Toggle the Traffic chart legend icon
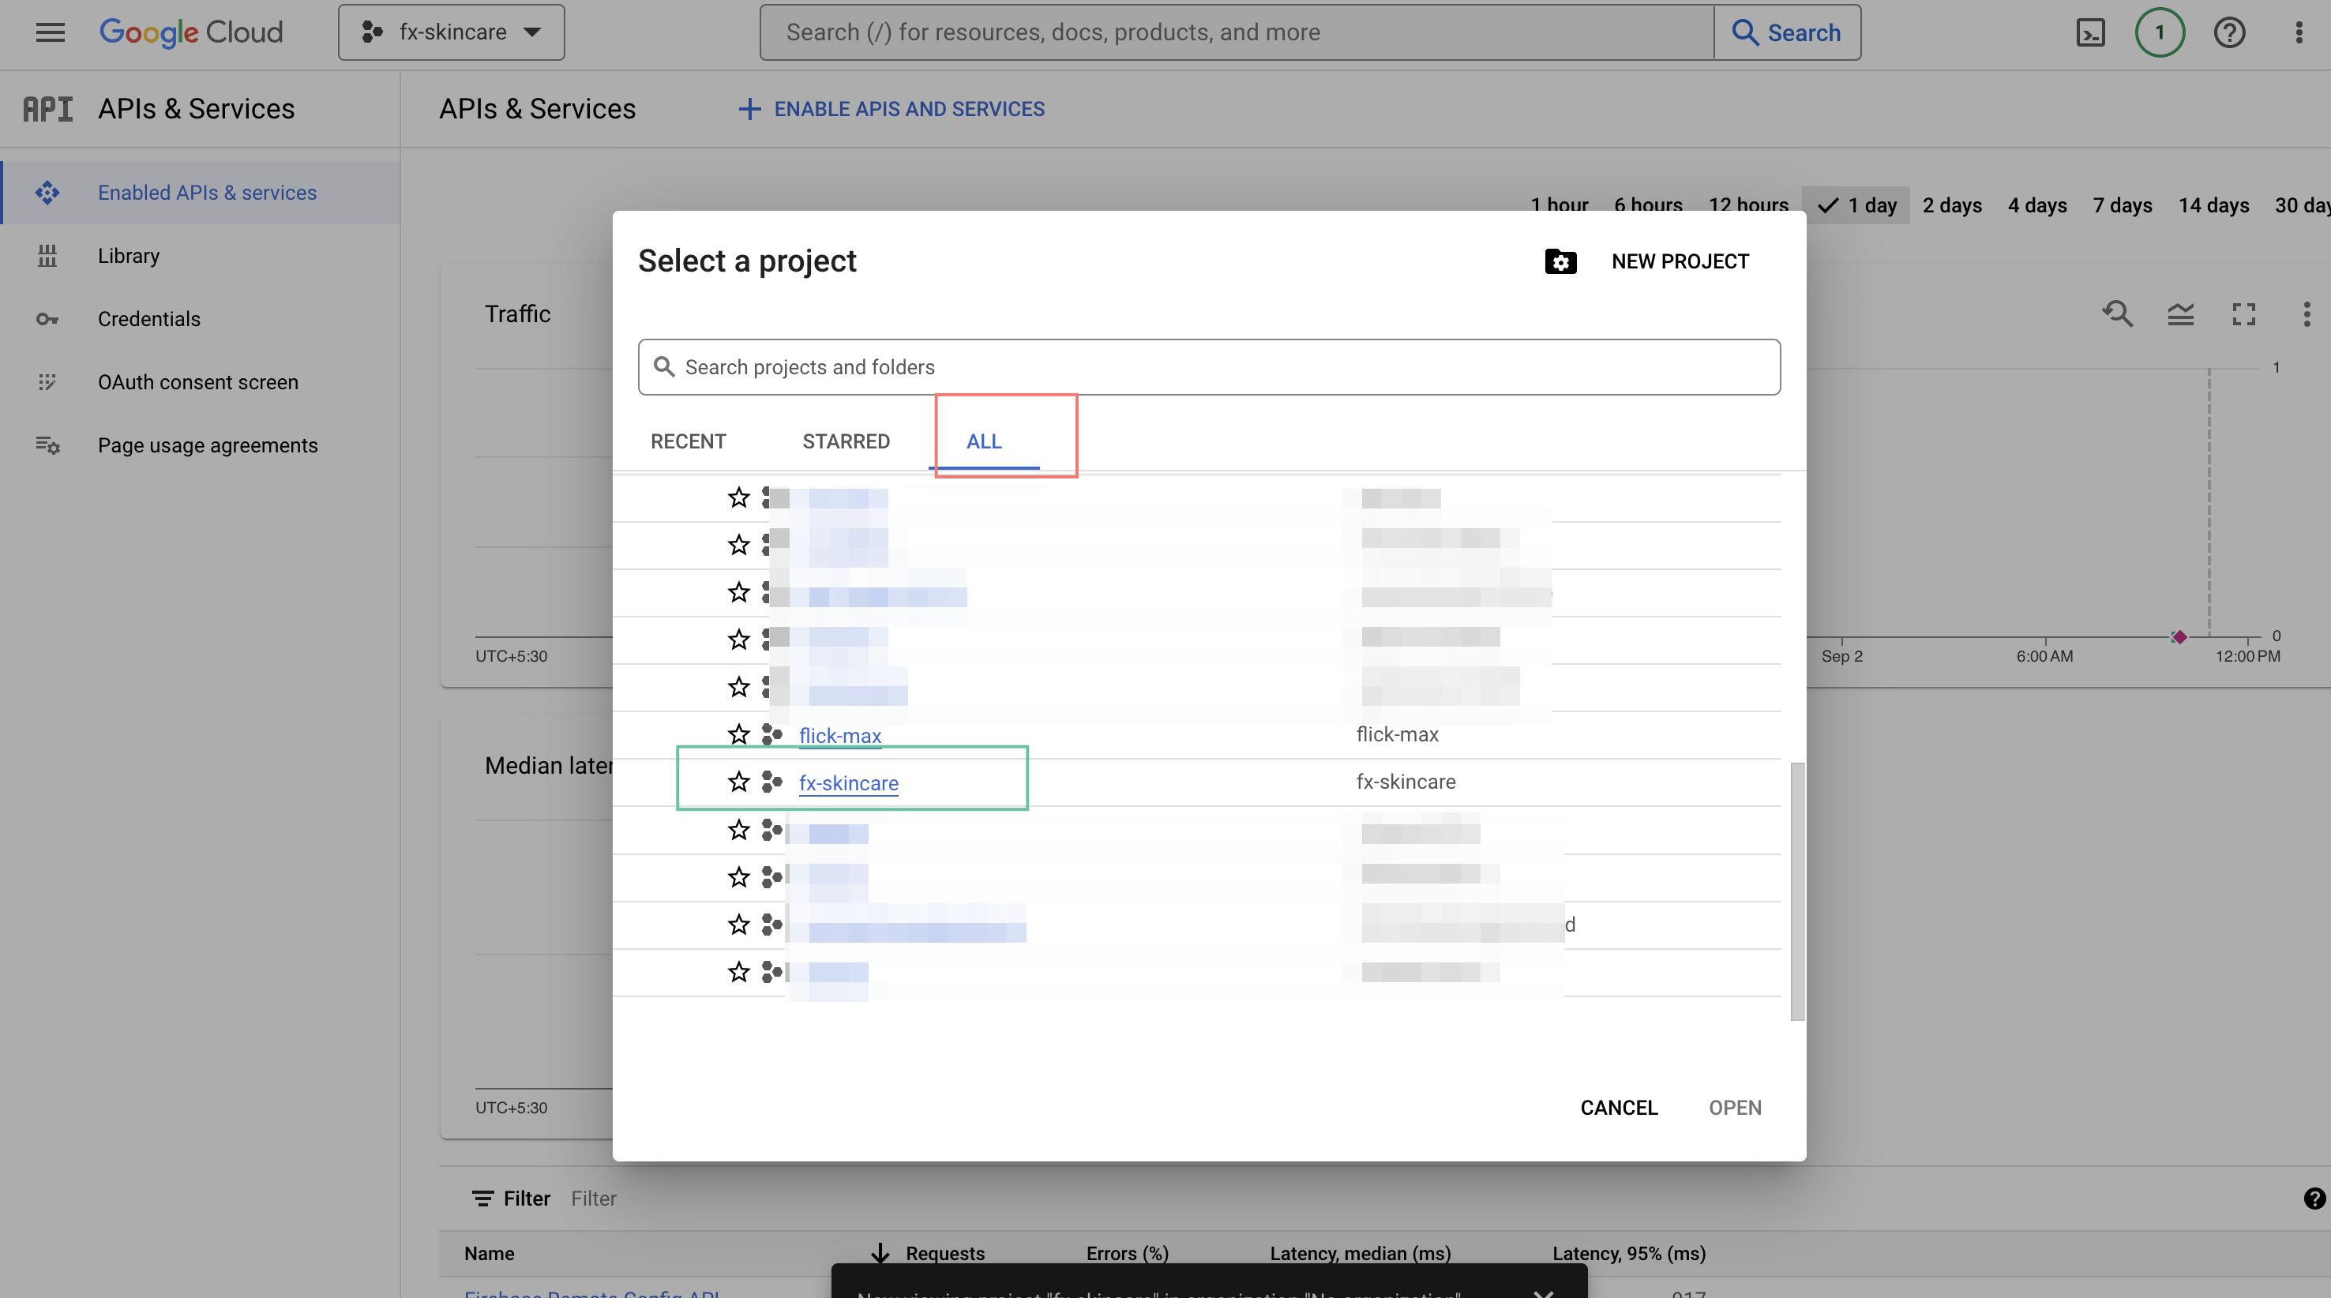 [2181, 314]
